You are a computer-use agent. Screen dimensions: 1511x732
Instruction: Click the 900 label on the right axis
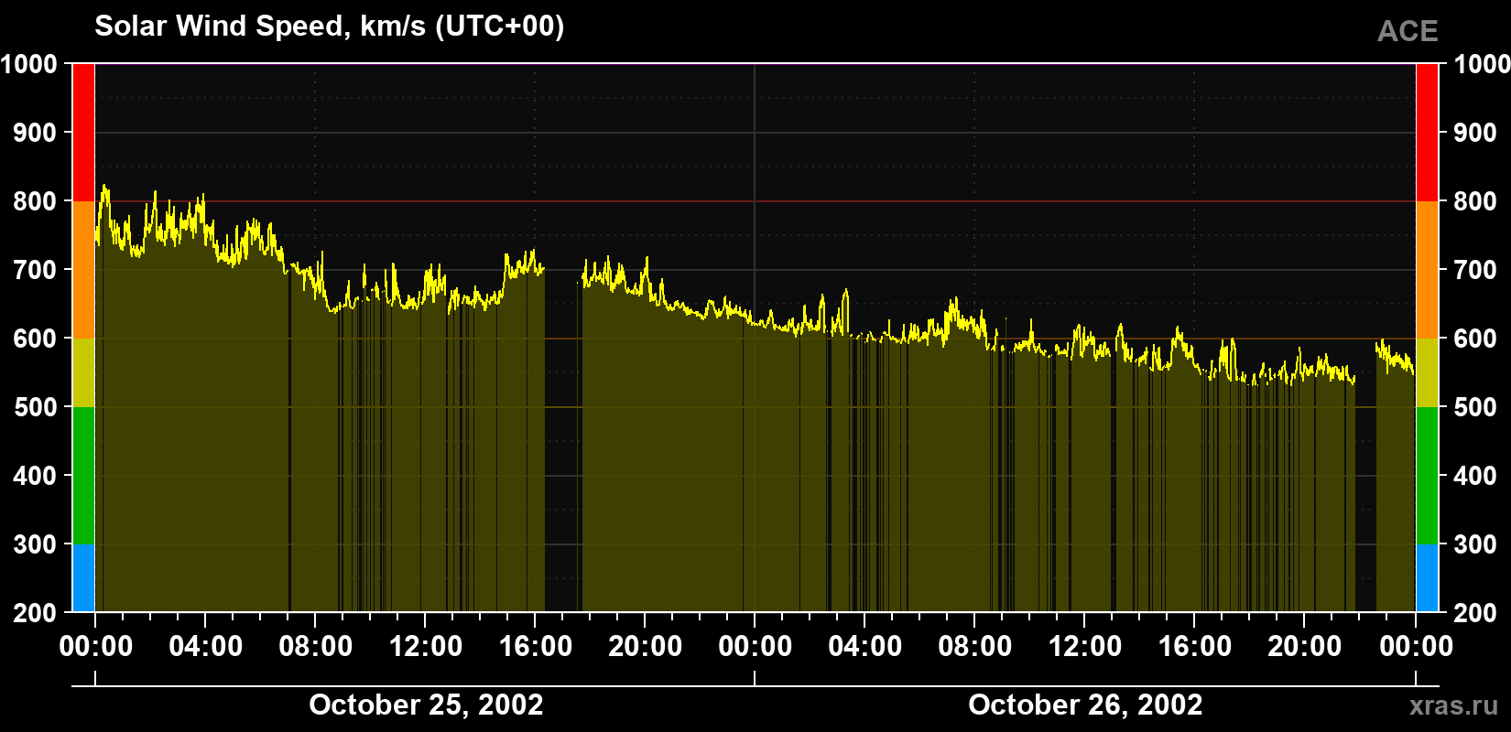[1475, 133]
